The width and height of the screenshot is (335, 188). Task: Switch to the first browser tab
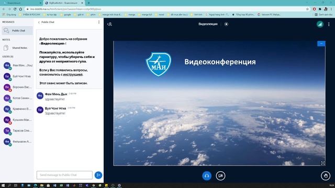[21, 3]
